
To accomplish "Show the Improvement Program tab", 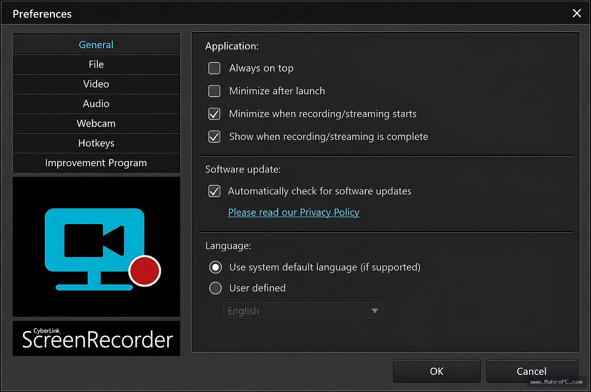I will [96, 163].
